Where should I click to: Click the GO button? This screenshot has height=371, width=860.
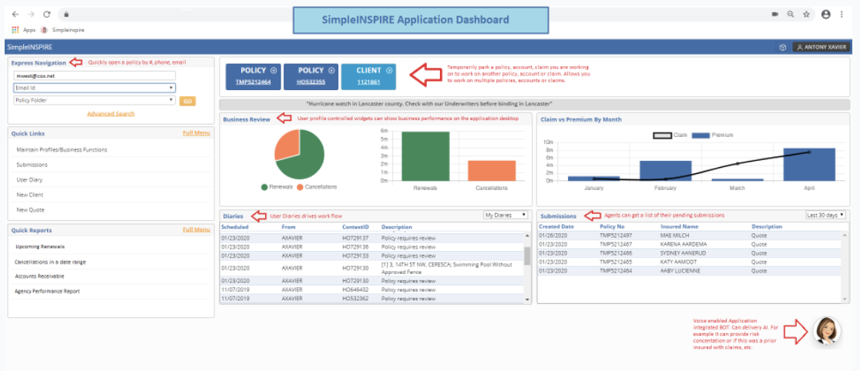[x=187, y=101]
